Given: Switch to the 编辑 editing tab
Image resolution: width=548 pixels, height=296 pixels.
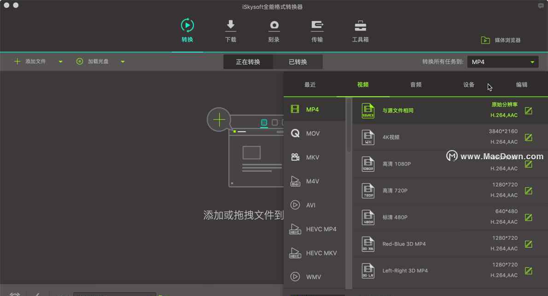Looking at the screenshot, I should [522, 85].
